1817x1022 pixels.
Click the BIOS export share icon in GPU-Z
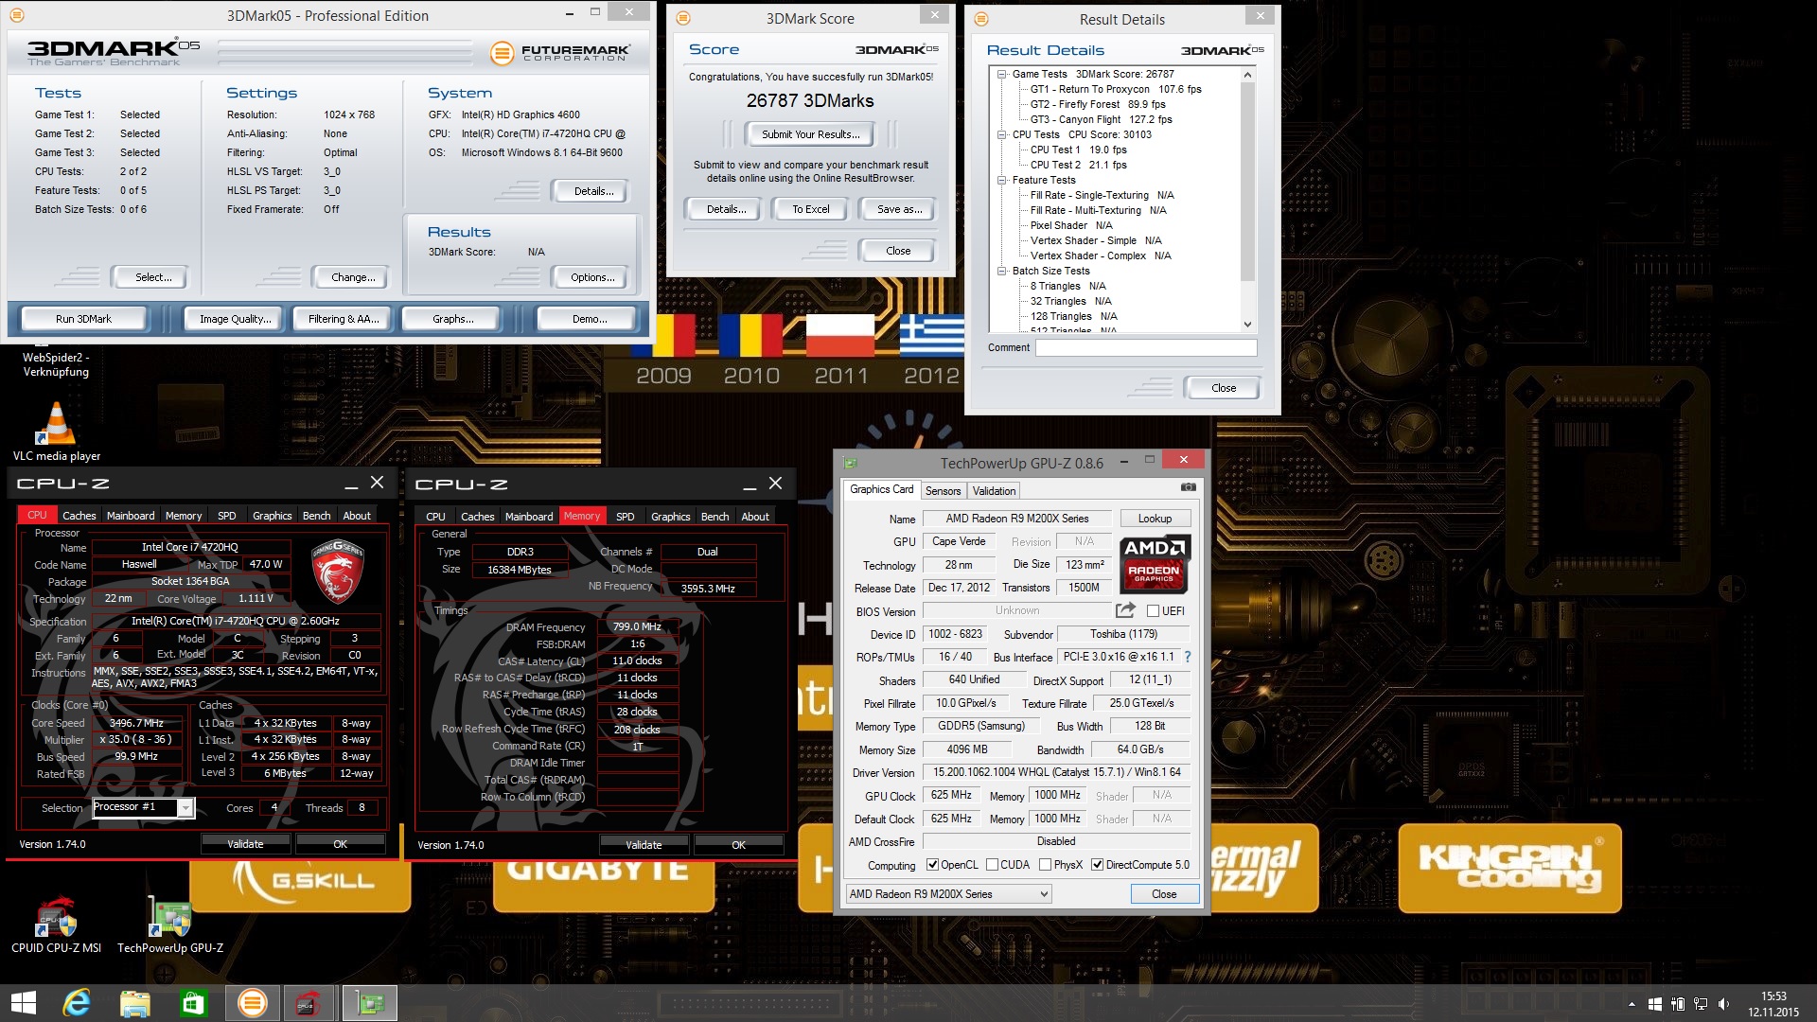(1124, 610)
